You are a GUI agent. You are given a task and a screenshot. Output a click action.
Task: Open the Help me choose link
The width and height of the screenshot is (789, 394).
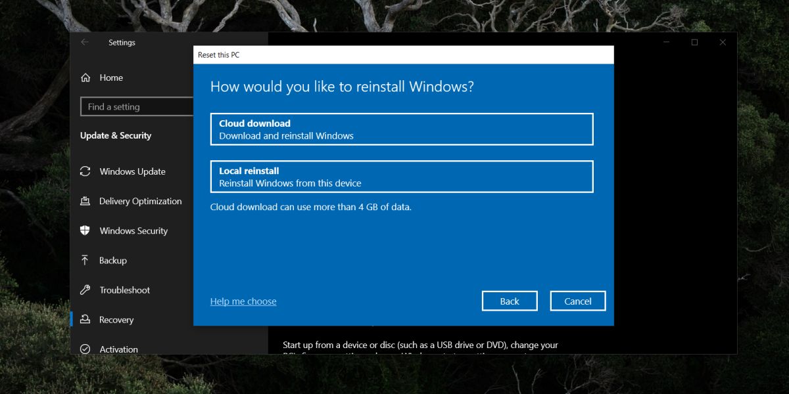coord(243,301)
